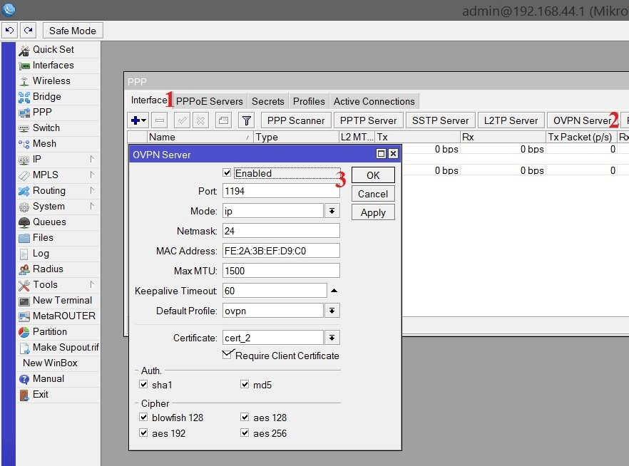Click the disable X toolbar icon
The image size is (629, 466).
coord(200,120)
